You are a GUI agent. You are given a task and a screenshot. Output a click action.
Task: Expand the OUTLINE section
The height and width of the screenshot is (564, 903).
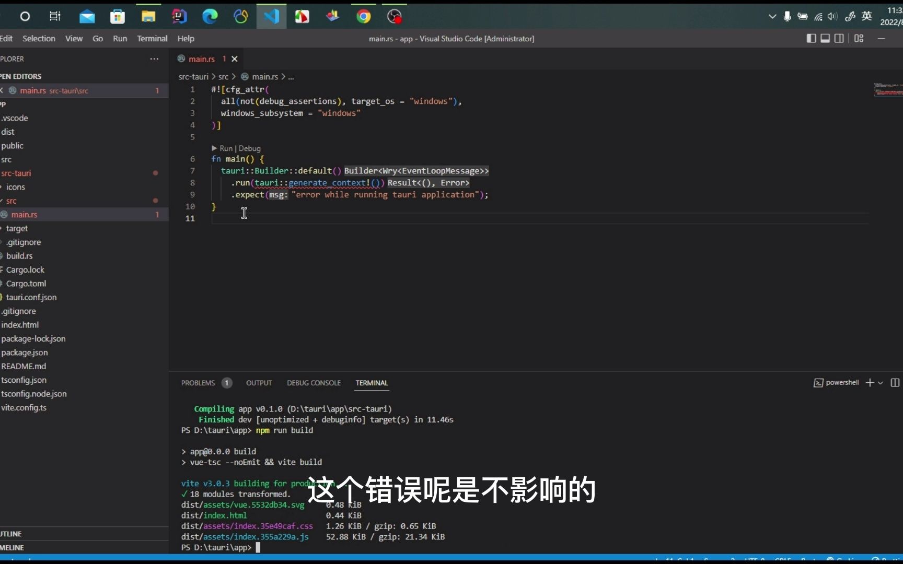(84, 534)
